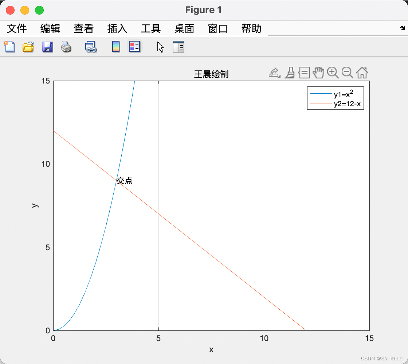The width and height of the screenshot is (408, 364).
Task: Save the figure with floppy icon
Action: 48,47
